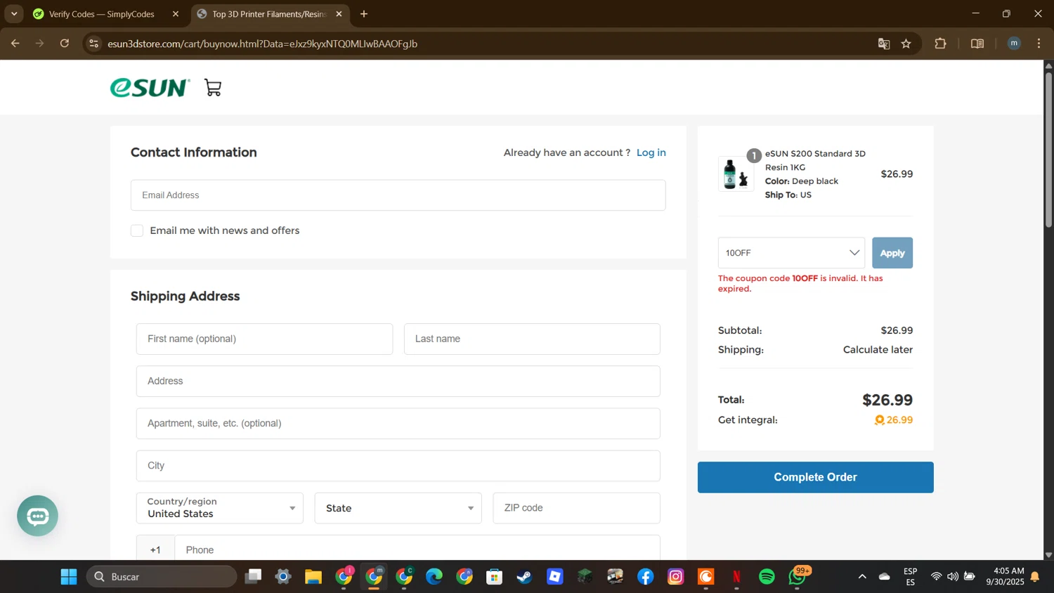Click the Windows taskbar search box
This screenshot has height=593, width=1054.
click(162, 577)
